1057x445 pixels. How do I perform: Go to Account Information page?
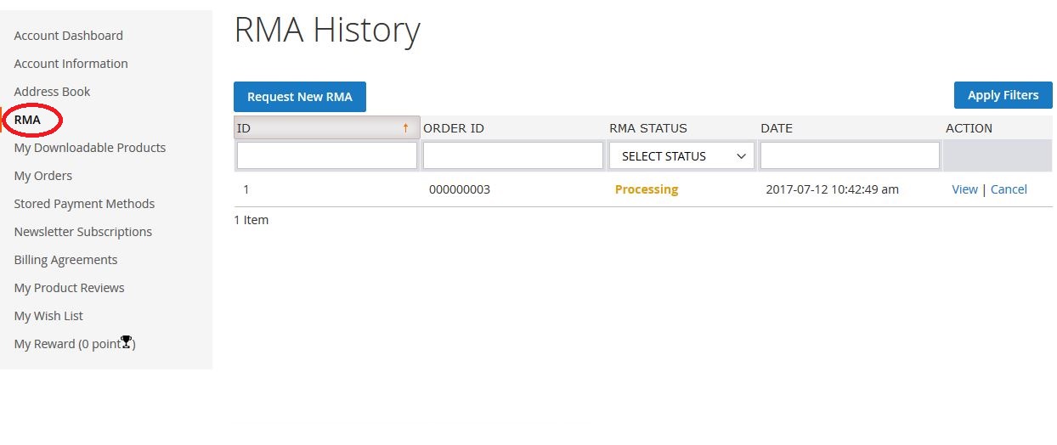coord(71,64)
